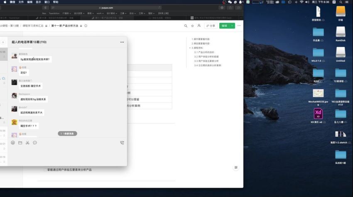Click breadcrumb 课程学习资料汇总

[33, 26]
